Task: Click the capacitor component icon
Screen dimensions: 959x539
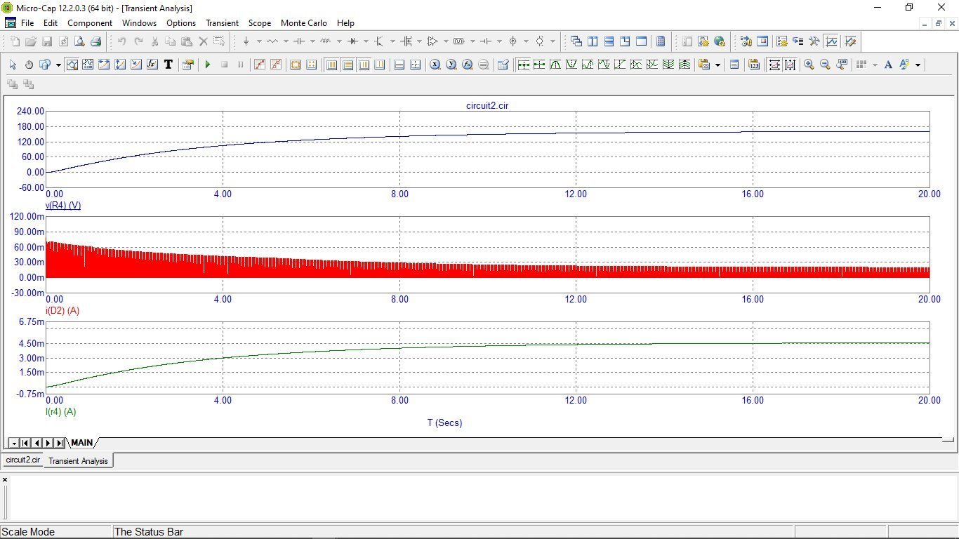Action: click(299, 41)
